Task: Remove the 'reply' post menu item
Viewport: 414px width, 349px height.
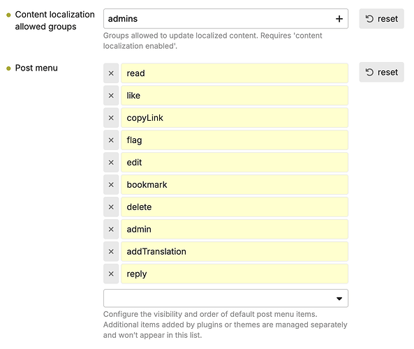Action: click(111, 274)
